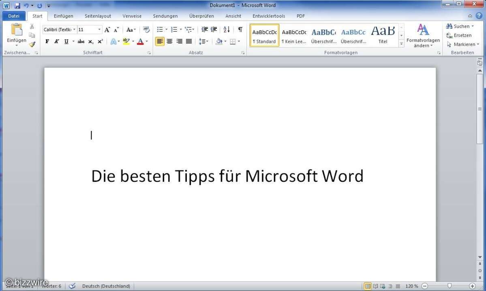Toggle align text left
Screen dimensions: 486x291
(x=160, y=41)
